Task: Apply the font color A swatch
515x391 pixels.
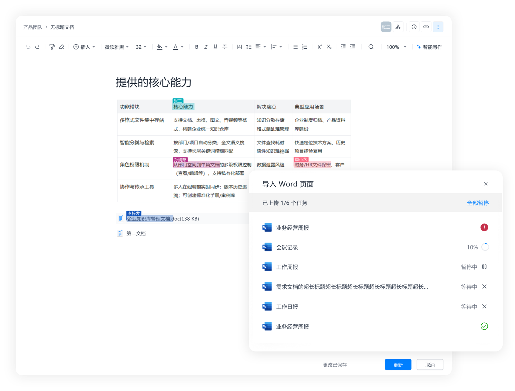Action: tap(175, 47)
